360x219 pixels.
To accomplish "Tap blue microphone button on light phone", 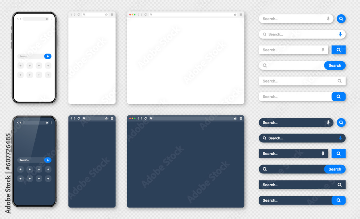I will coord(48,56).
